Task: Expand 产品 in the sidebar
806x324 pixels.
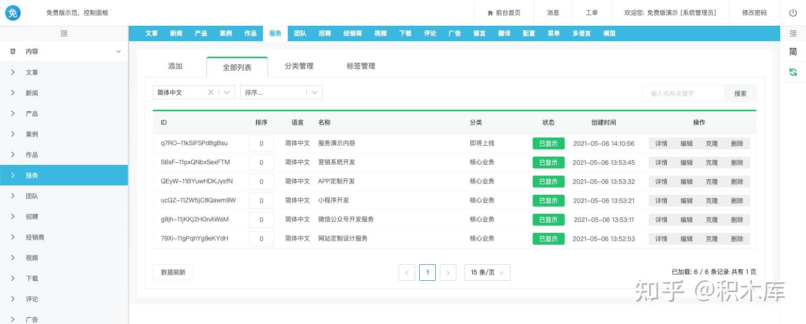Action: tap(64, 113)
